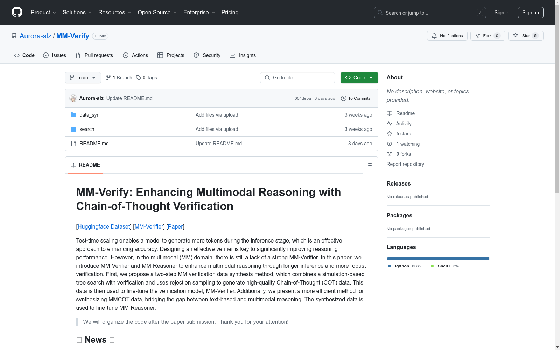Image resolution: width=560 pixels, height=350 pixels.
Task: Star the repository via star icon
Action: tap(516, 35)
